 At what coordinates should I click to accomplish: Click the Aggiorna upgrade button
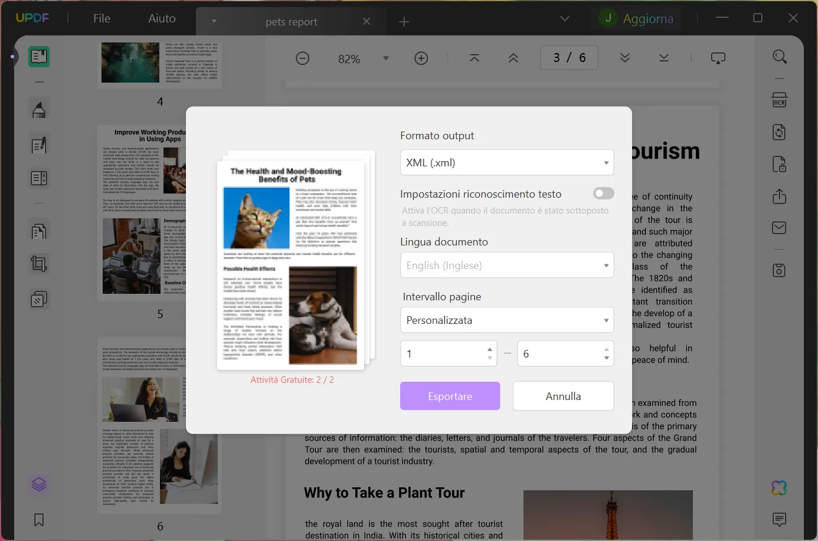(x=648, y=19)
